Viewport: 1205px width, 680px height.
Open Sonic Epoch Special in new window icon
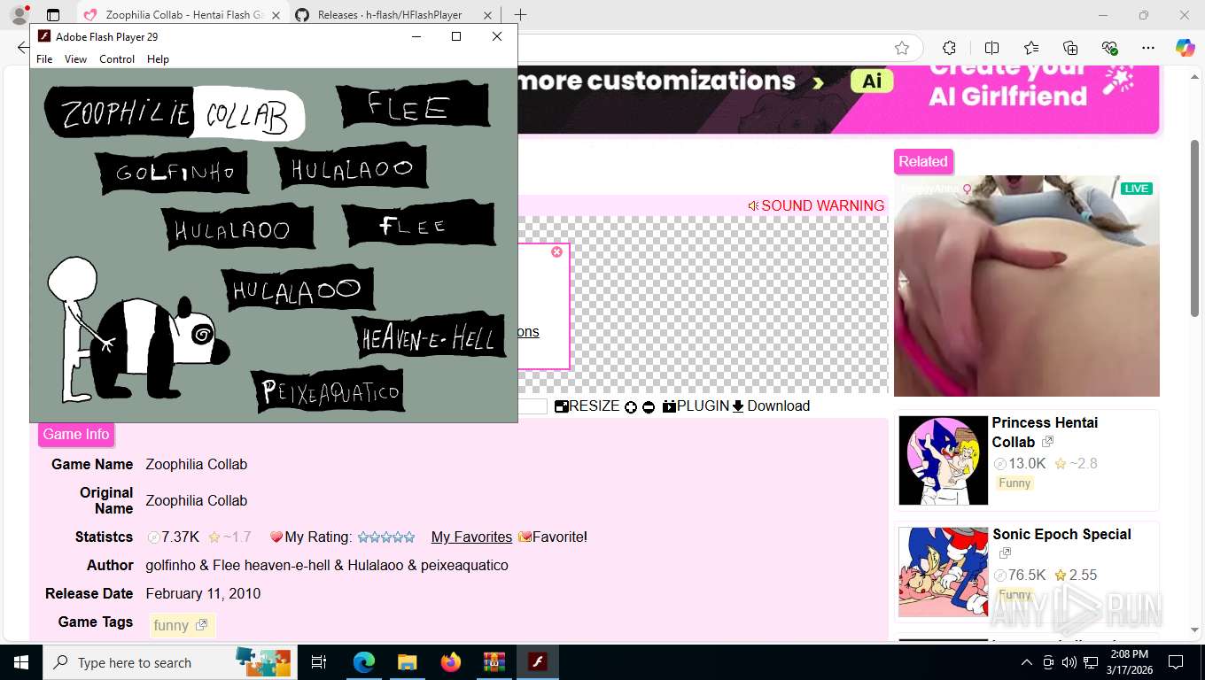point(1005,553)
